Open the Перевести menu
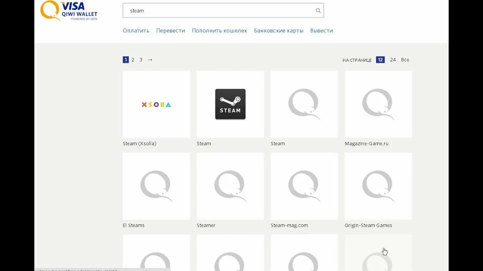This screenshot has width=483, height=271. (171, 31)
